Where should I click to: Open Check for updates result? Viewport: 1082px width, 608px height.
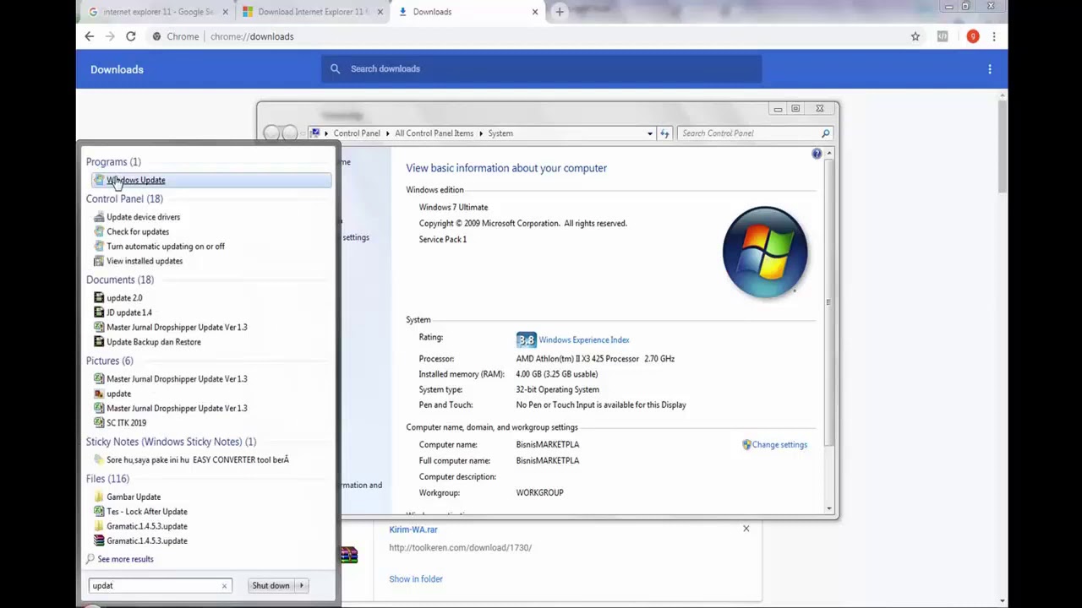[138, 231]
